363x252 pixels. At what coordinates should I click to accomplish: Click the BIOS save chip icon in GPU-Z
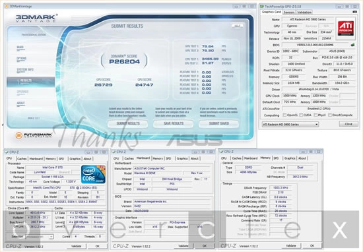(x=352, y=45)
